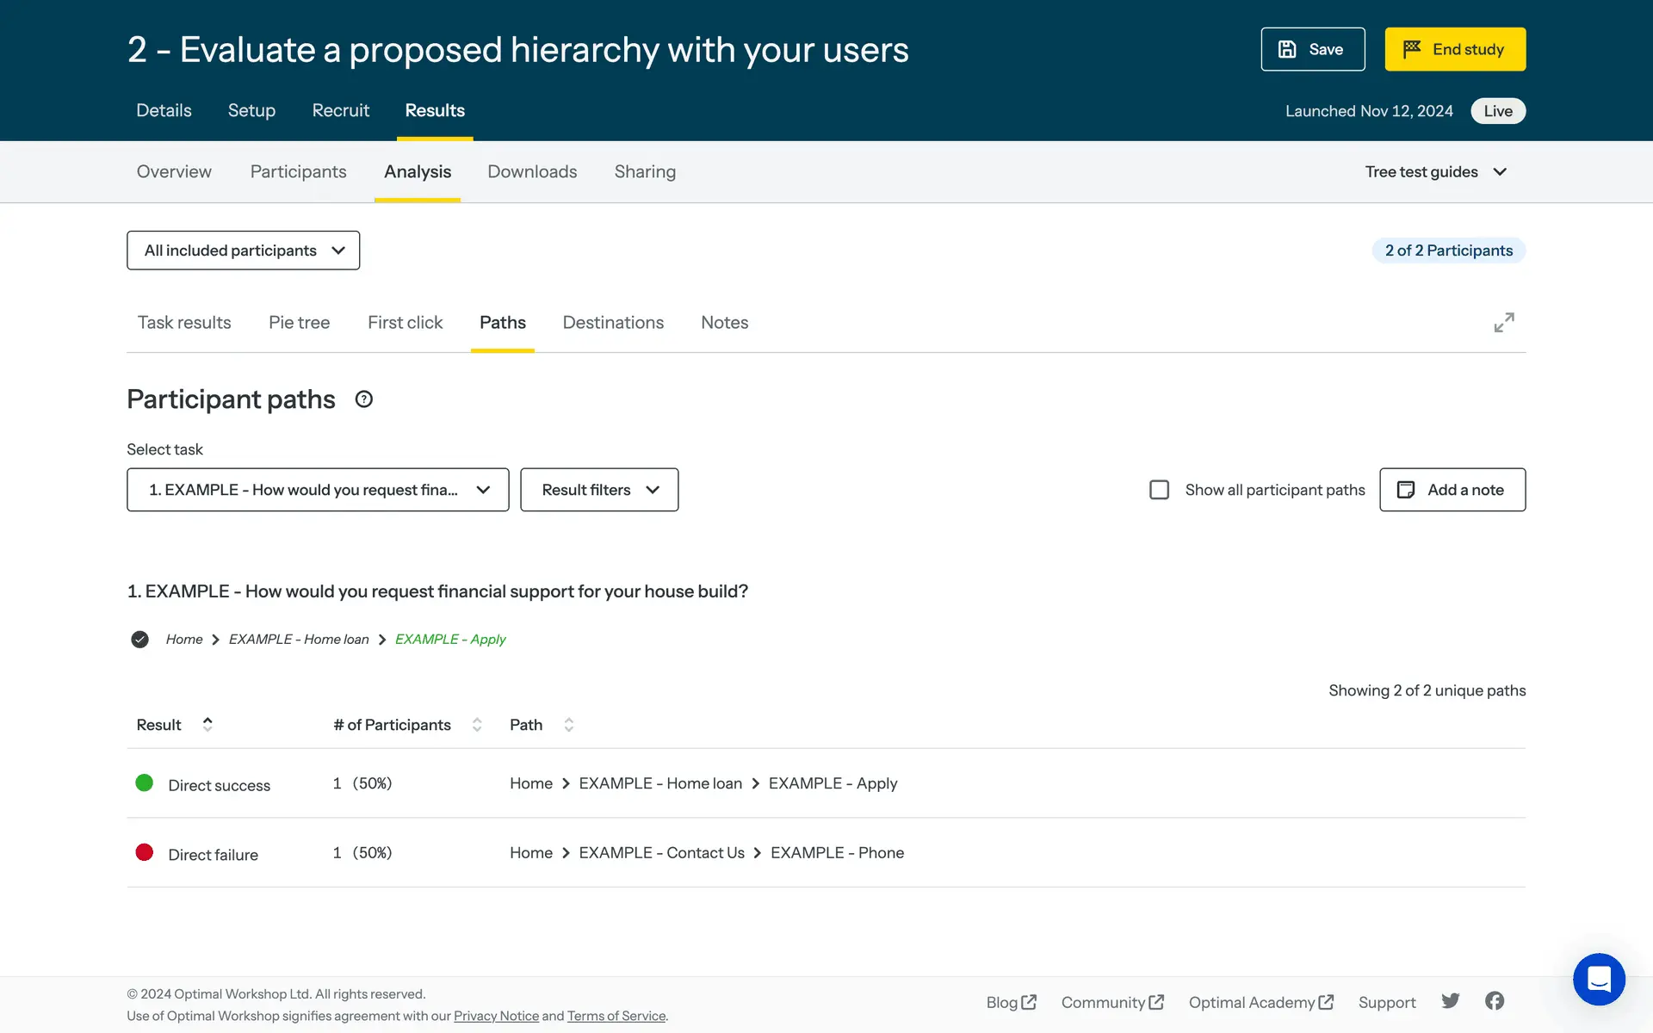This screenshot has height=1033, width=1653.
Task: Sort by # of Participants column arrows
Action: pyautogui.click(x=477, y=725)
